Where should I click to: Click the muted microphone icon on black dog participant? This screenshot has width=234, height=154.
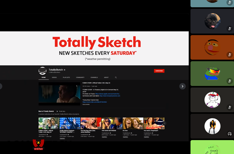pyautogui.click(x=230, y=29)
